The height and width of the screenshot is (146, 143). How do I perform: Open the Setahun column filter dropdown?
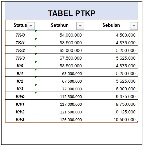pyautogui.click(x=80, y=26)
